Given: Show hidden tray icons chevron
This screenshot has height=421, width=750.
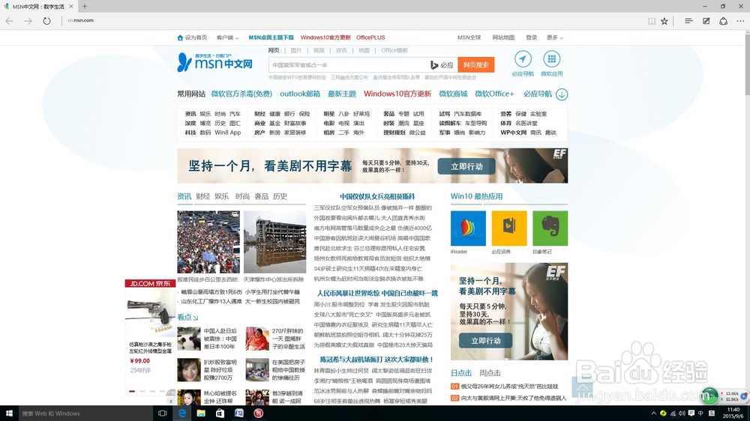Looking at the screenshot, I should click(x=653, y=414).
